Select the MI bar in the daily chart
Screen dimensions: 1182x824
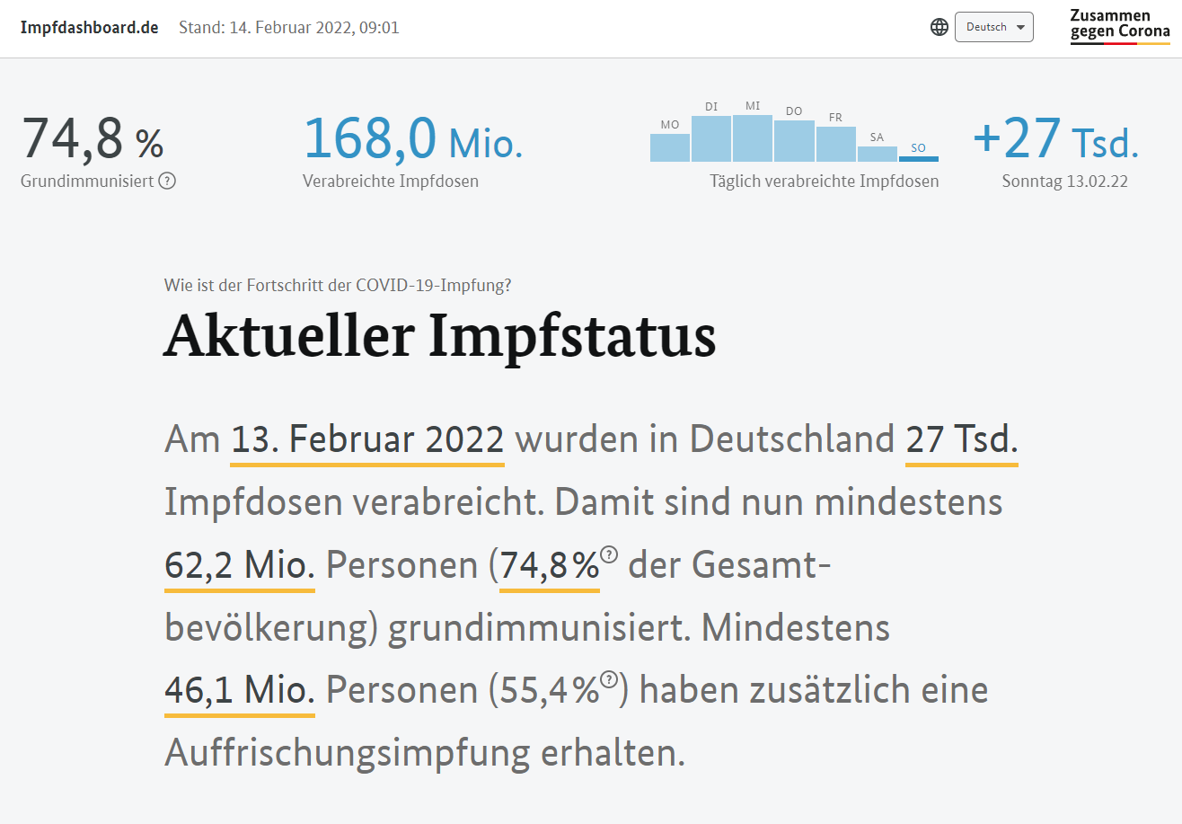753,137
